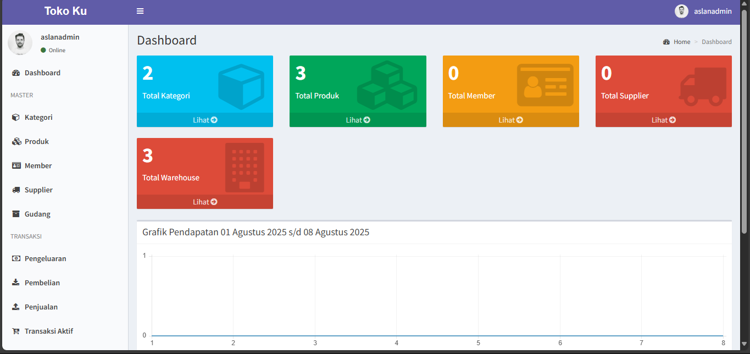Click Lihat on Total Kategori card
Image resolution: width=750 pixels, height=354 pixels.
pyautogui.click(x=204, y=120)
